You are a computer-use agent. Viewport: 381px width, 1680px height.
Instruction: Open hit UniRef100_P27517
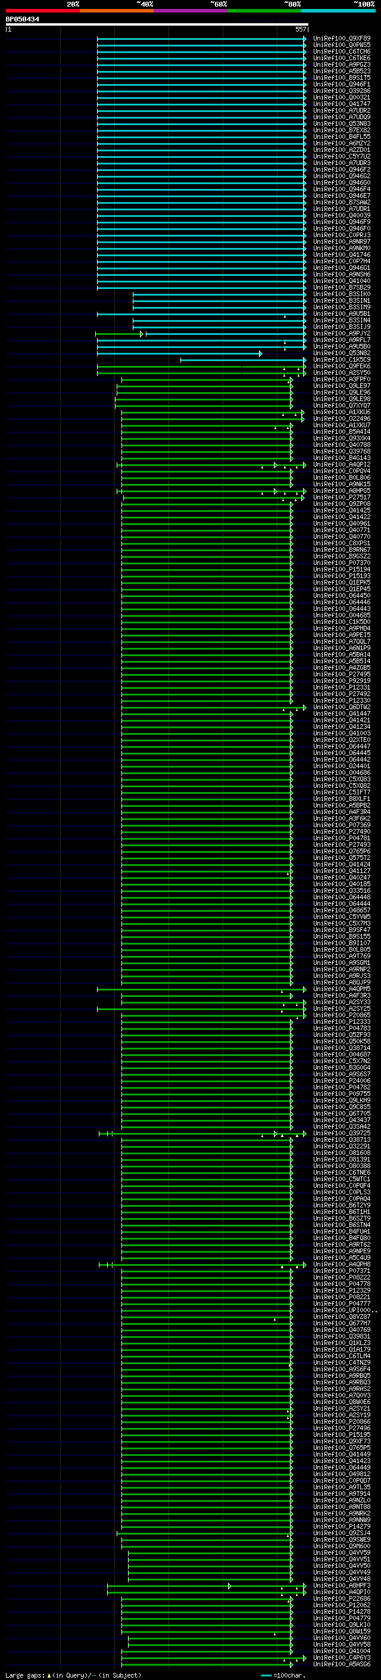pyautogui.click(x=342, y=497)
